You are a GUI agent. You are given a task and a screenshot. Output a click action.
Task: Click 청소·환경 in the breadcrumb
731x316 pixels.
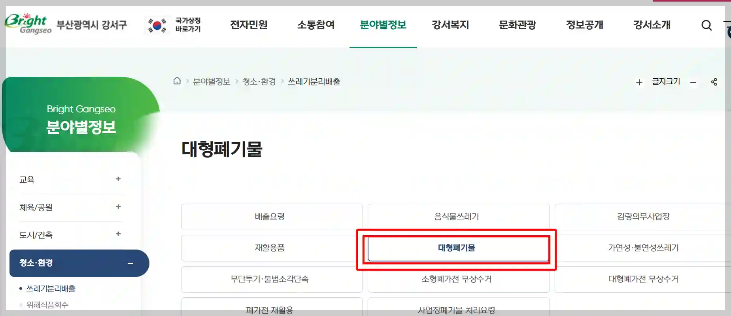point(259,81)
